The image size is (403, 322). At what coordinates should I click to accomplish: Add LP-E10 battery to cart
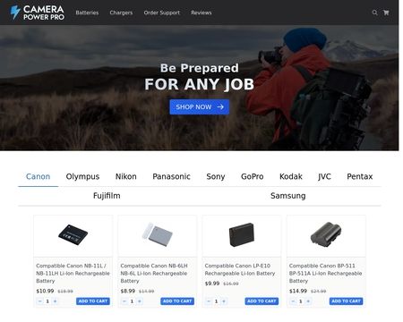coord(262,301)
